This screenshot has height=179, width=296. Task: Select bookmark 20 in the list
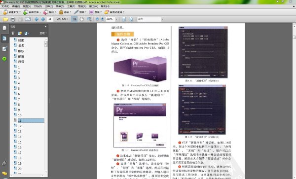click(20, 169)
